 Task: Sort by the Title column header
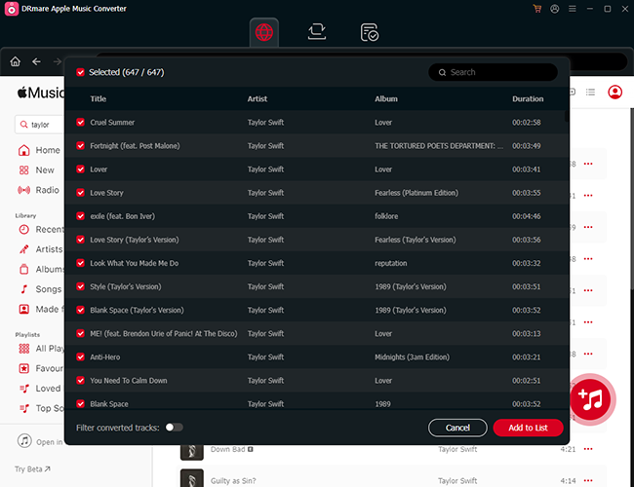click(x=98, y=99)
